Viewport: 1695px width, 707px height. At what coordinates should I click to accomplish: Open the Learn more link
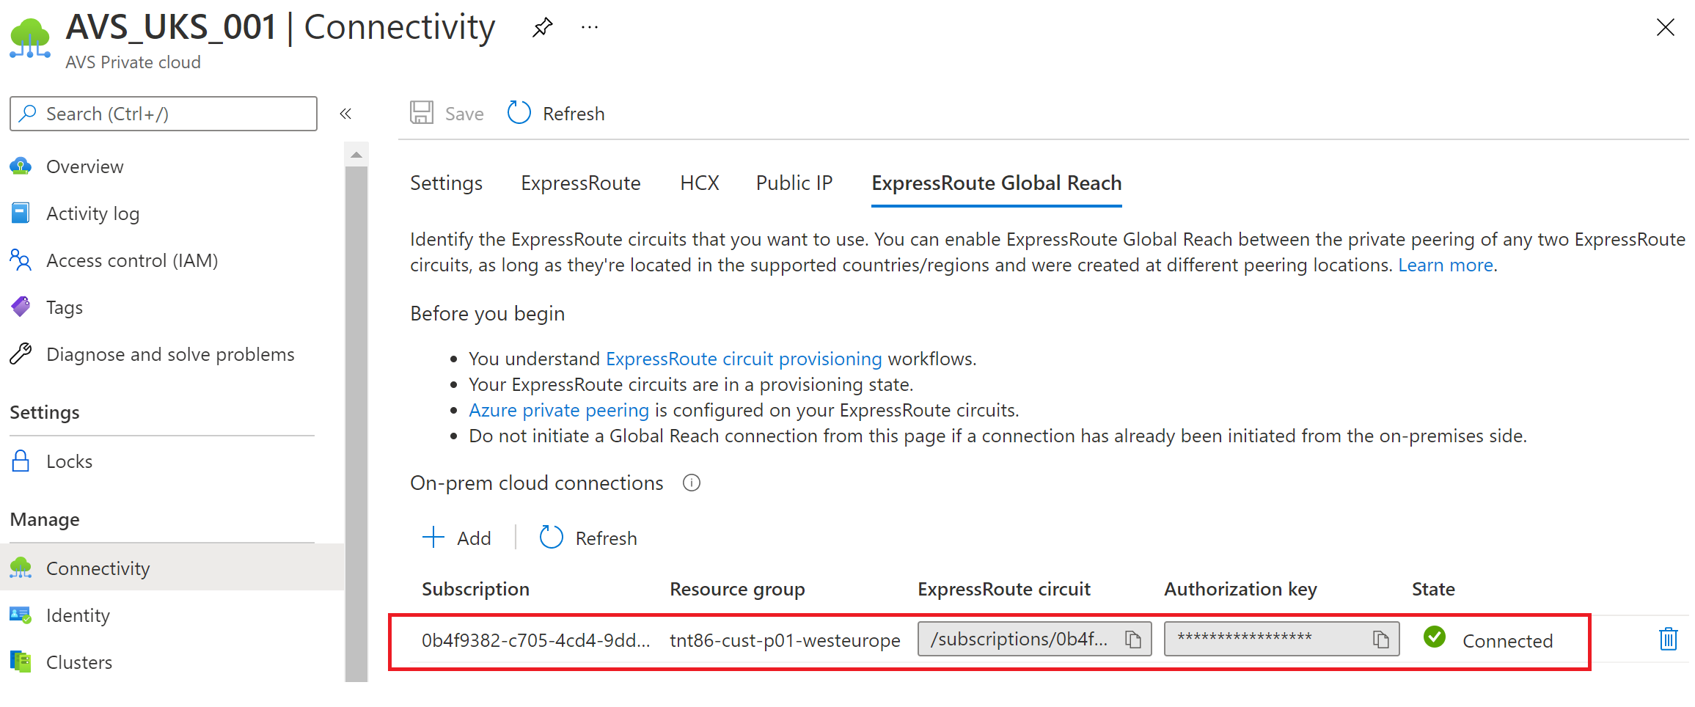pos(1445,265)
